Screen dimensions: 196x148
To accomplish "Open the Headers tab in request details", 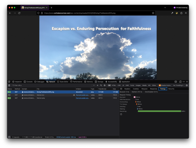I will tap(127, 89).
